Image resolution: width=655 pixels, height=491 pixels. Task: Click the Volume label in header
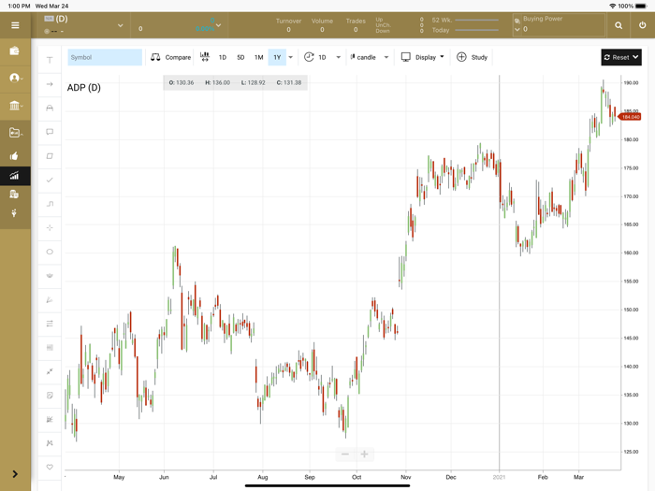(x=322, y=21)
